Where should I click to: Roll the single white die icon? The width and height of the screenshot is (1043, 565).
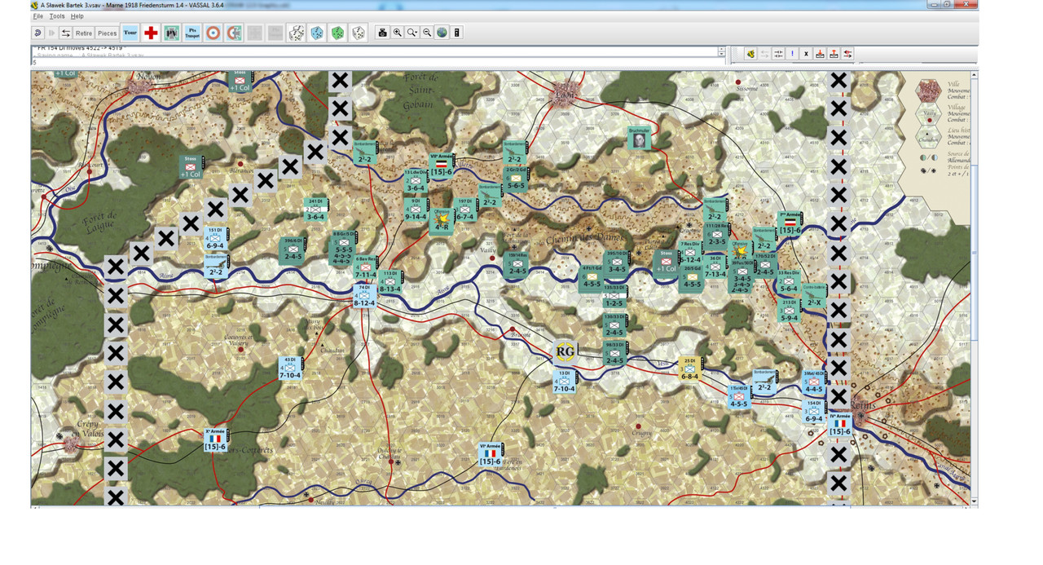point(358,33)
